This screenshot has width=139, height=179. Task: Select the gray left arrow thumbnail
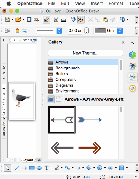[62, 120]
